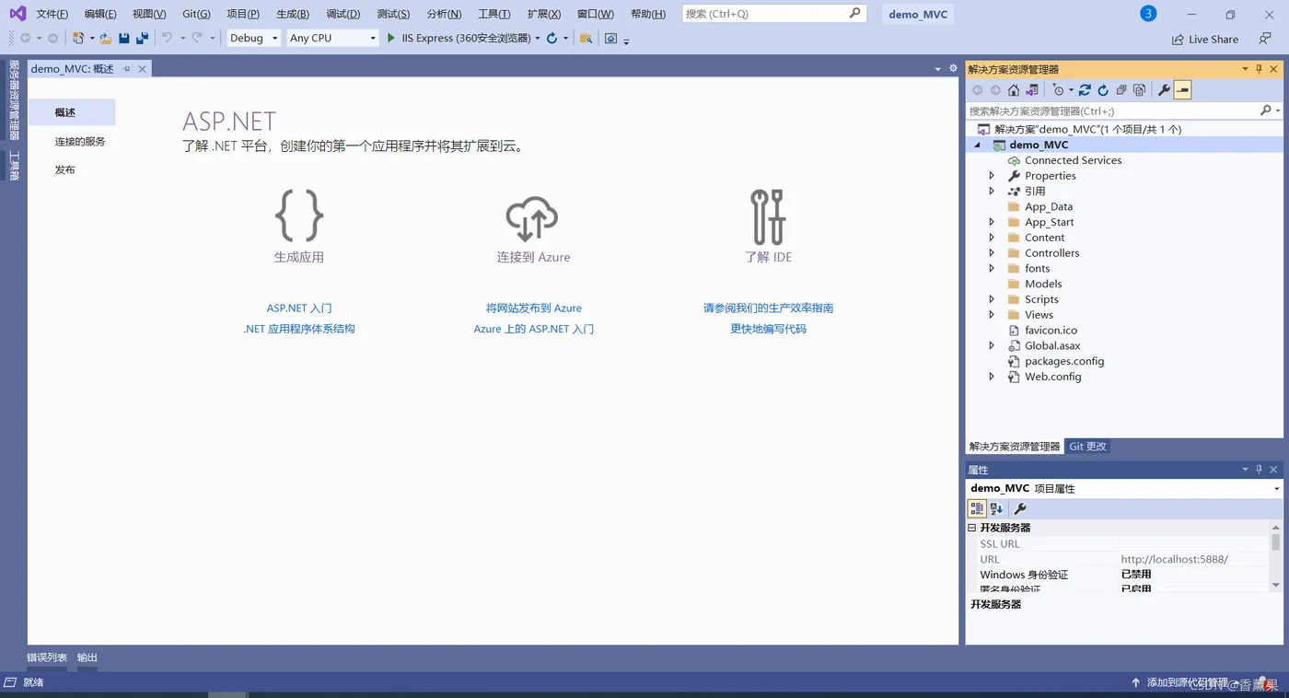
Task: Click the Save All icon in the toolbar
Action: pyautogui.click(x=142, y=38)
